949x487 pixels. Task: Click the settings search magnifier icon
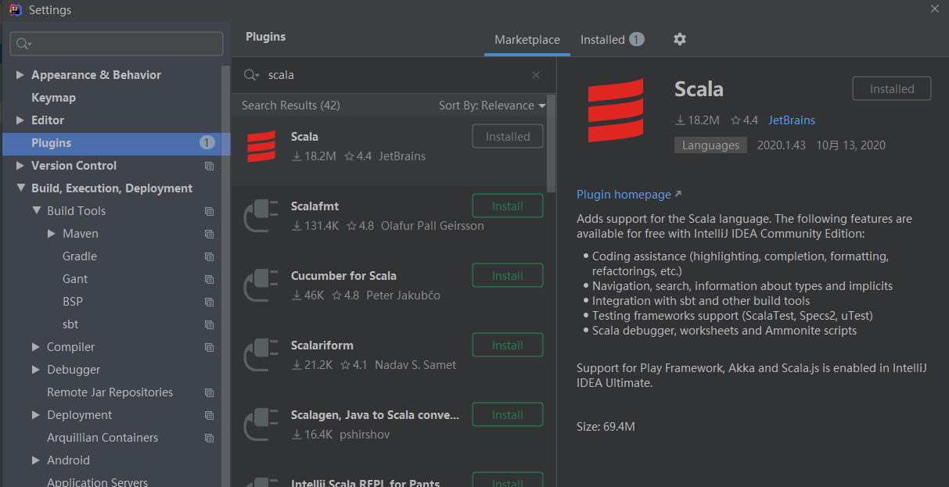click(23, 44)
